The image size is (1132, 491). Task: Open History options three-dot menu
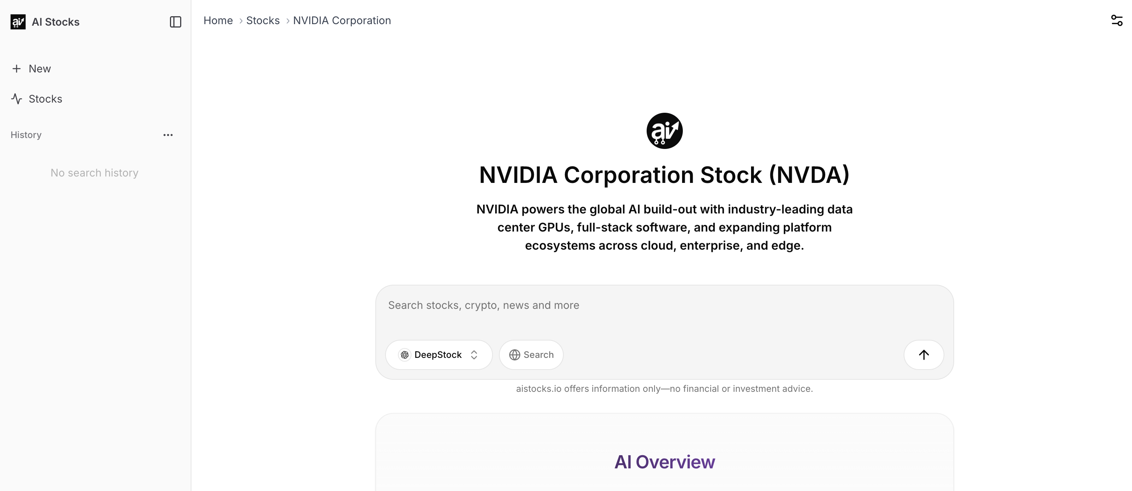click(x=168, y=135)
